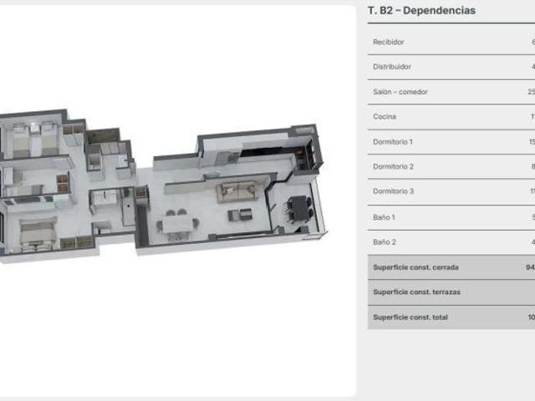The width and height of the screenshot is (535, 401).
Task: Select 'Superficie const. terrazas' row label
Action: coord(416,292)
